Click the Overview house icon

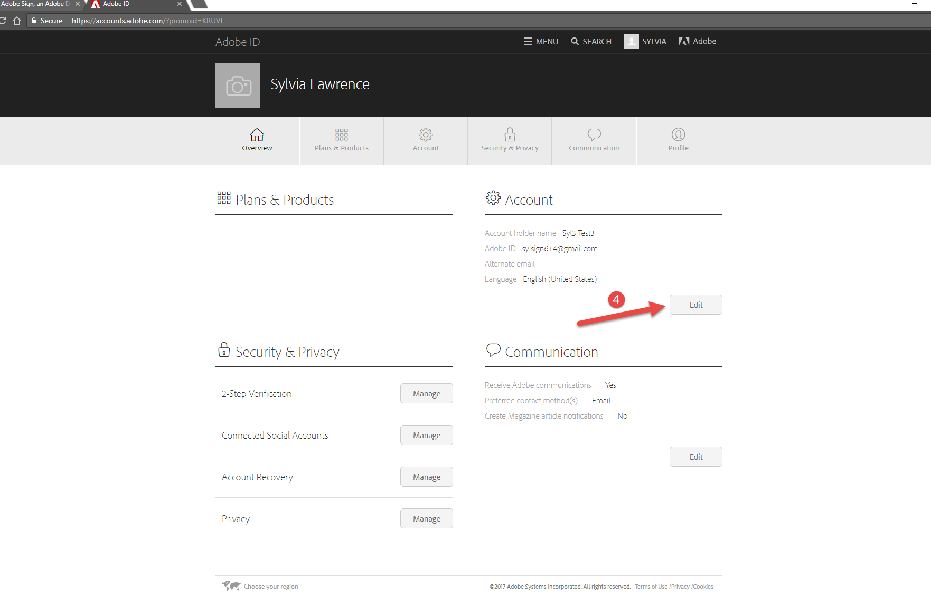(257, 135)
